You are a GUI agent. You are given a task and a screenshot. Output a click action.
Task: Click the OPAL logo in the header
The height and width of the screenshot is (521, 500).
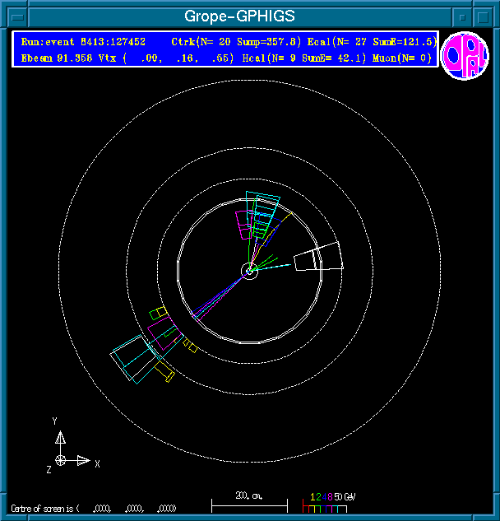(464, 56)
